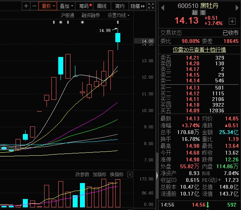Click the tallest cyan volume bar
This screenshot has height=210, width=241.
82,195
